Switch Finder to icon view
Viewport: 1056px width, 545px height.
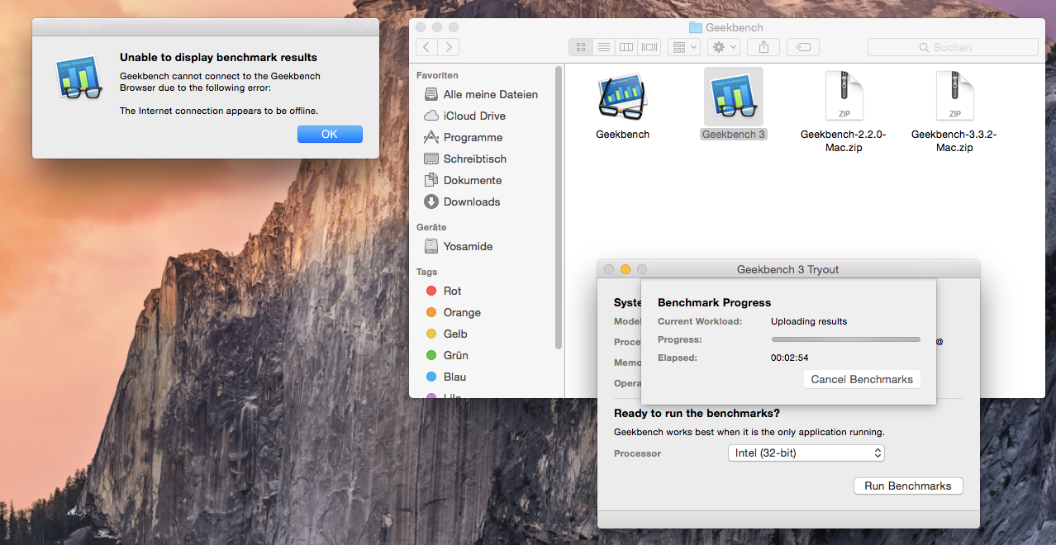coord(580,47)
